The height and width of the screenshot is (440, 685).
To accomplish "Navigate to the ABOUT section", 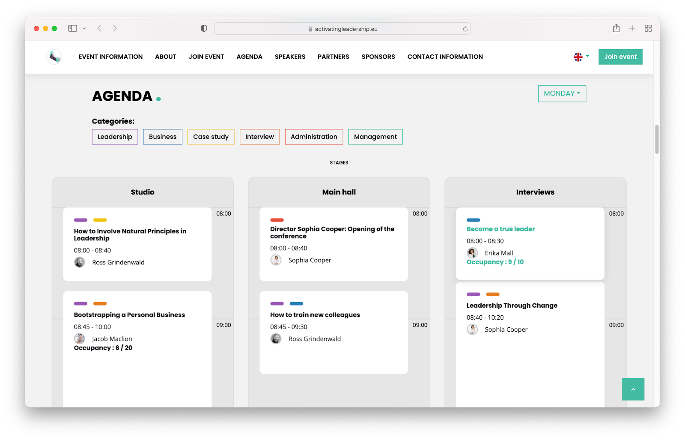I will tap(166, 57).
